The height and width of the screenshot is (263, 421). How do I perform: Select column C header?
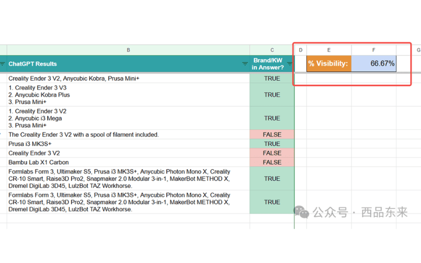pyautogui.click(x=272, y=50)
